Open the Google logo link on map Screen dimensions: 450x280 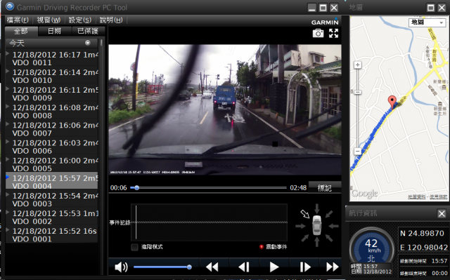point(364,194)
